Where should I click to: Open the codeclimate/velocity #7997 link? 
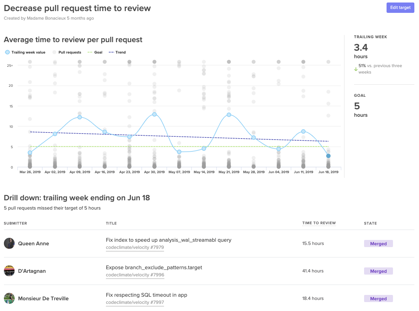[x=135, y=302]
